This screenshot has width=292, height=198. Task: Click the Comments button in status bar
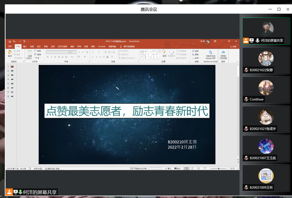(x=178, y=168)
